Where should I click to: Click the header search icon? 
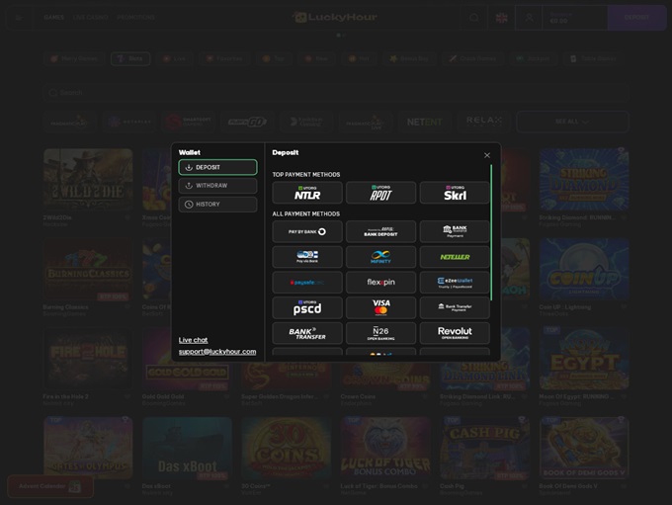pyautogui.click(x=474, y=18)
